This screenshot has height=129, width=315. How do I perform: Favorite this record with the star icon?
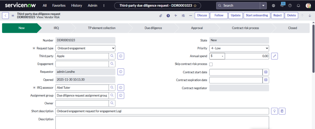click(195, 6)
